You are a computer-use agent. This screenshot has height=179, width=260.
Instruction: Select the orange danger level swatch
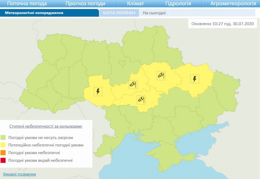click(x=6, y=153)
